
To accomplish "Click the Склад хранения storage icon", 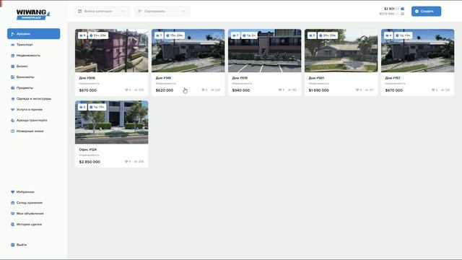I will pyautogui.click(x=13, y=203).
